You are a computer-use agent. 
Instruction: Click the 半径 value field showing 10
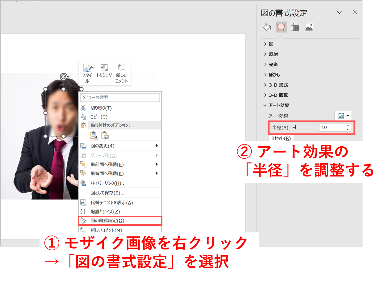pyautogui.click(x=332, y=128)
